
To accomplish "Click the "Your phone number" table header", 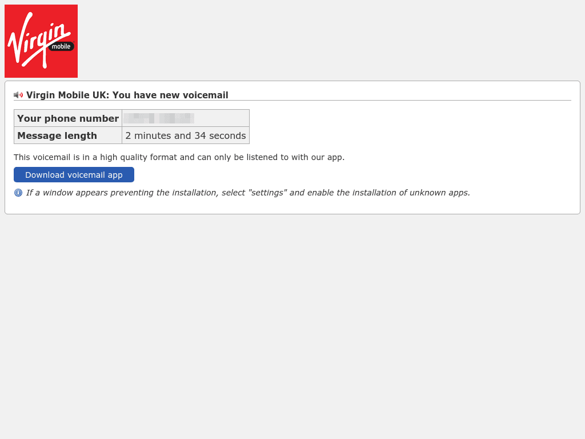I will click(x=68, y=118).
